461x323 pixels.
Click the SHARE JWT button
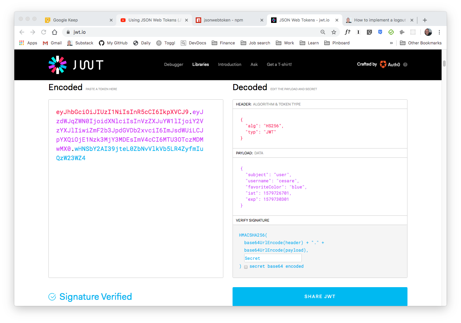click(x=320, y=296)
